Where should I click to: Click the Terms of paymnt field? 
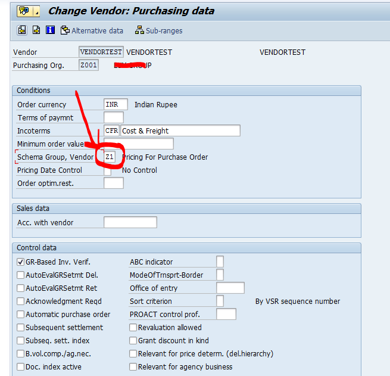(x=113, y=118)
